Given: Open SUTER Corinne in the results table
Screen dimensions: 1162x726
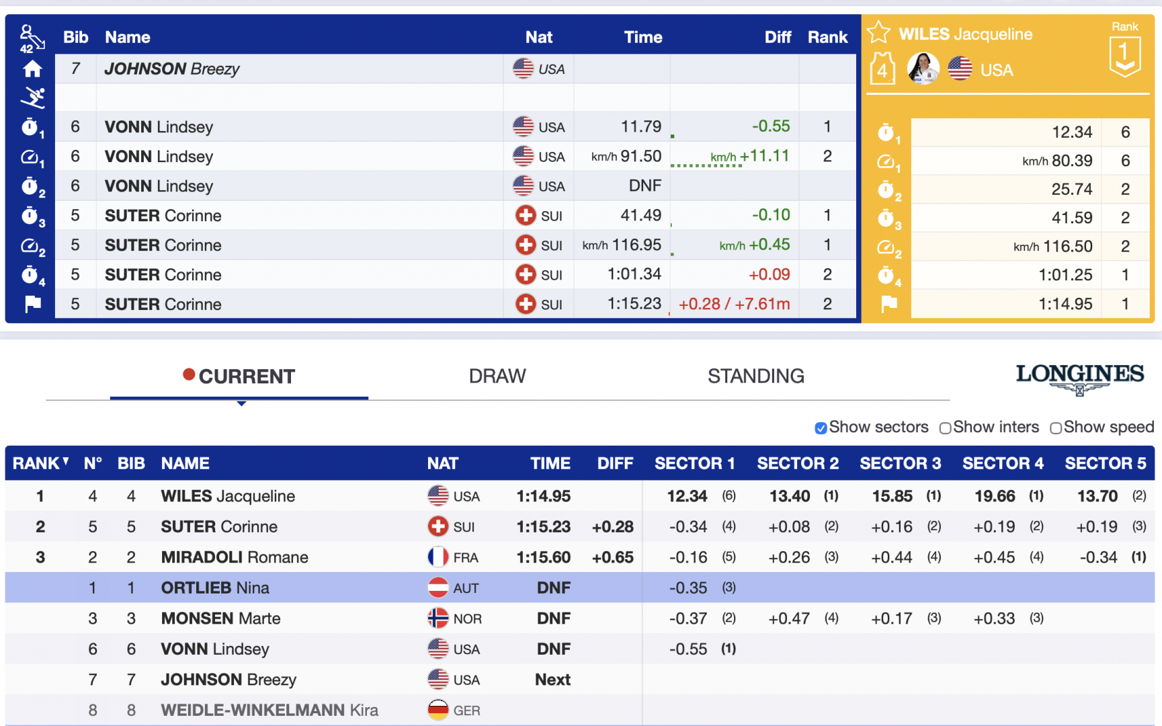Looking at the screenshot, I should pos(219,527).
